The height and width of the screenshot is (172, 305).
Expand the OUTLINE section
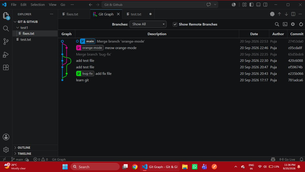point(35,148)
